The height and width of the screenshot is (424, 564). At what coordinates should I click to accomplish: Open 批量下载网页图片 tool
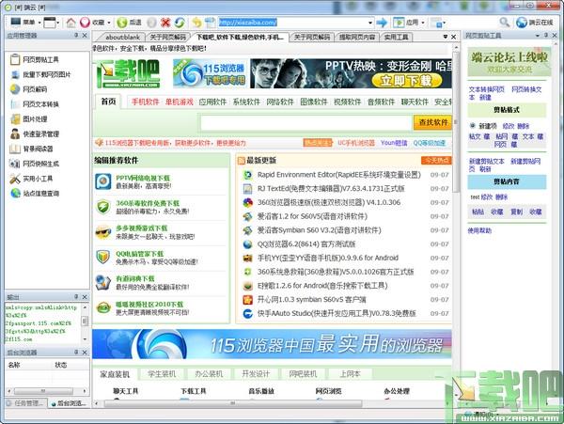(x=40, y=74)
